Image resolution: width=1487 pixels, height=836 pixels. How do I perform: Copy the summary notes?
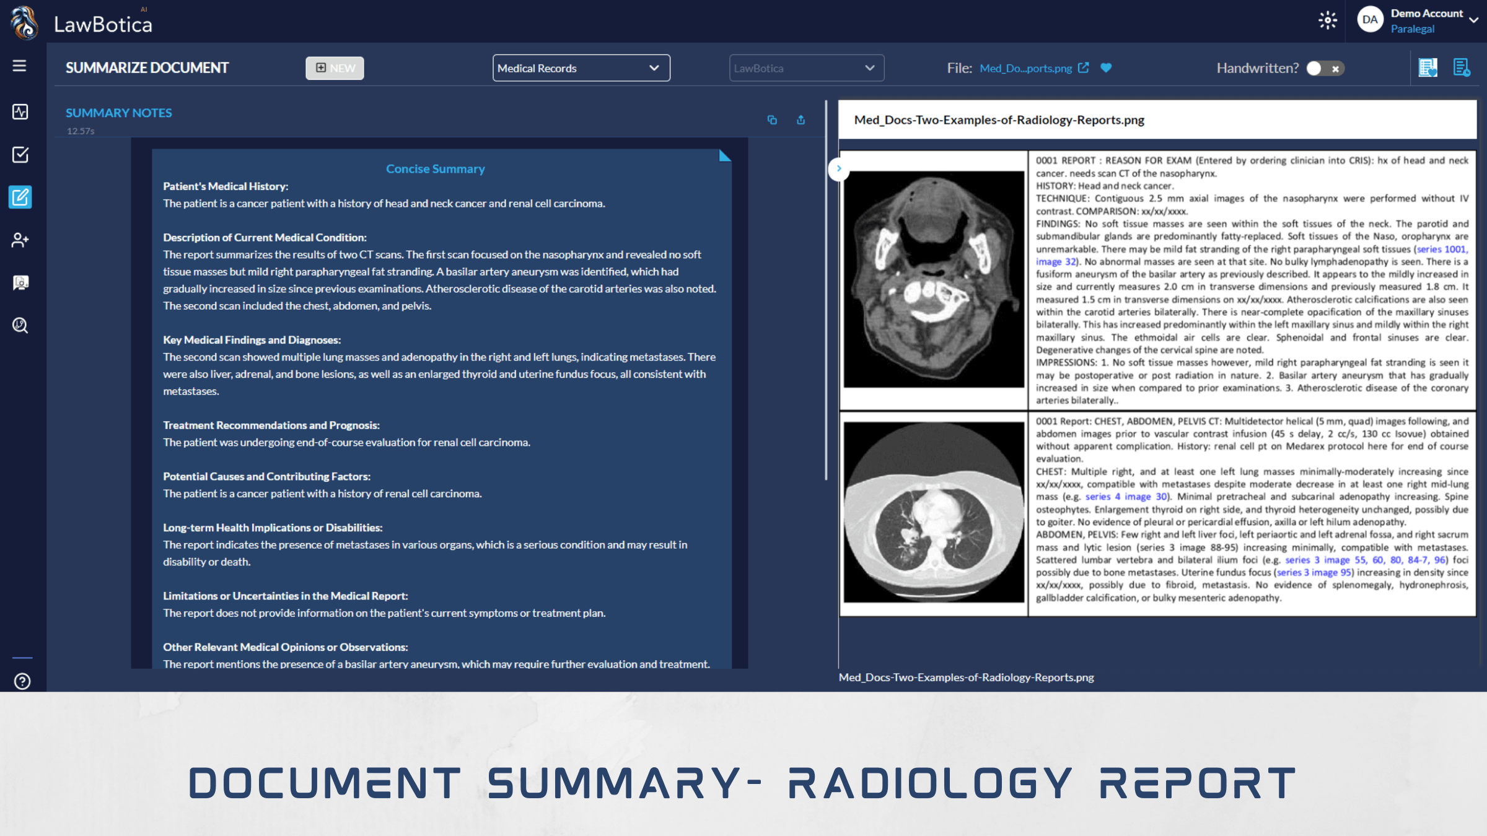(772, 120)
